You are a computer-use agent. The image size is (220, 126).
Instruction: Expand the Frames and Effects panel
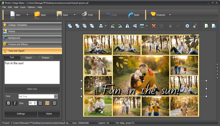click(32, 44)
